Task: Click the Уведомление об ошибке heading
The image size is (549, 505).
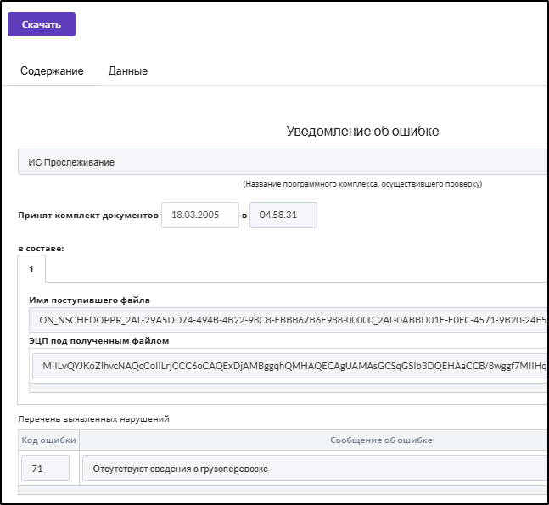Action: (362, 131)
